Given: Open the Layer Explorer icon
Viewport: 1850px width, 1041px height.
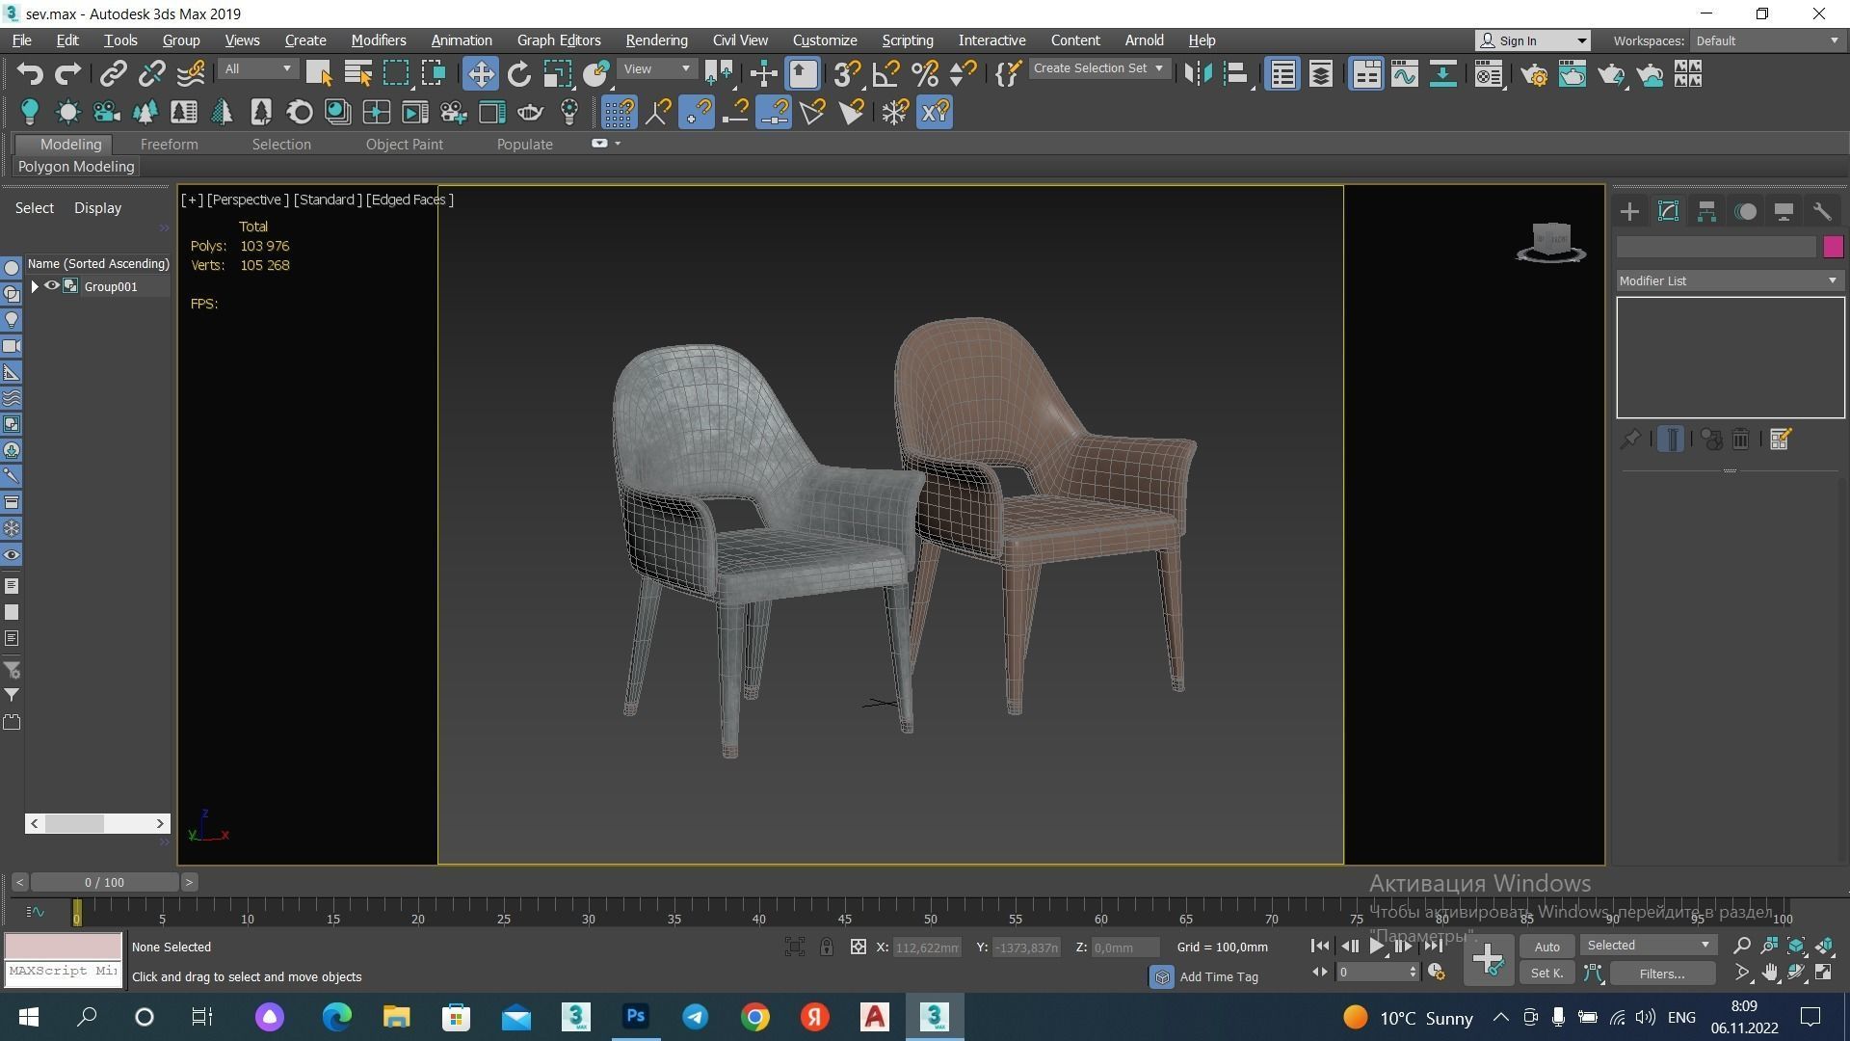Looking at the screenshot, I should coord(1321,74).
